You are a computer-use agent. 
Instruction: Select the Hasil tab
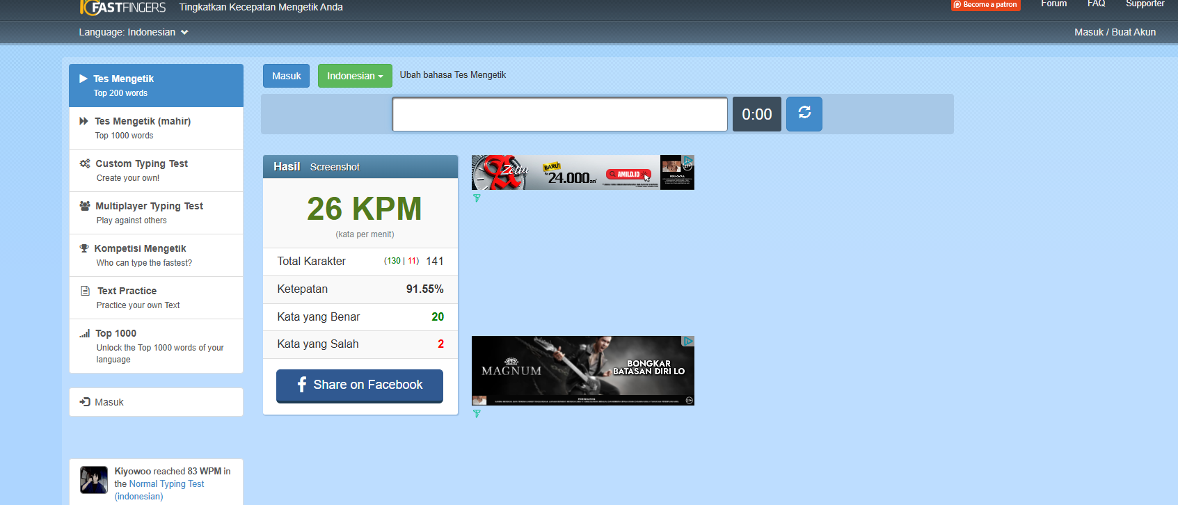tap(287, 167)
